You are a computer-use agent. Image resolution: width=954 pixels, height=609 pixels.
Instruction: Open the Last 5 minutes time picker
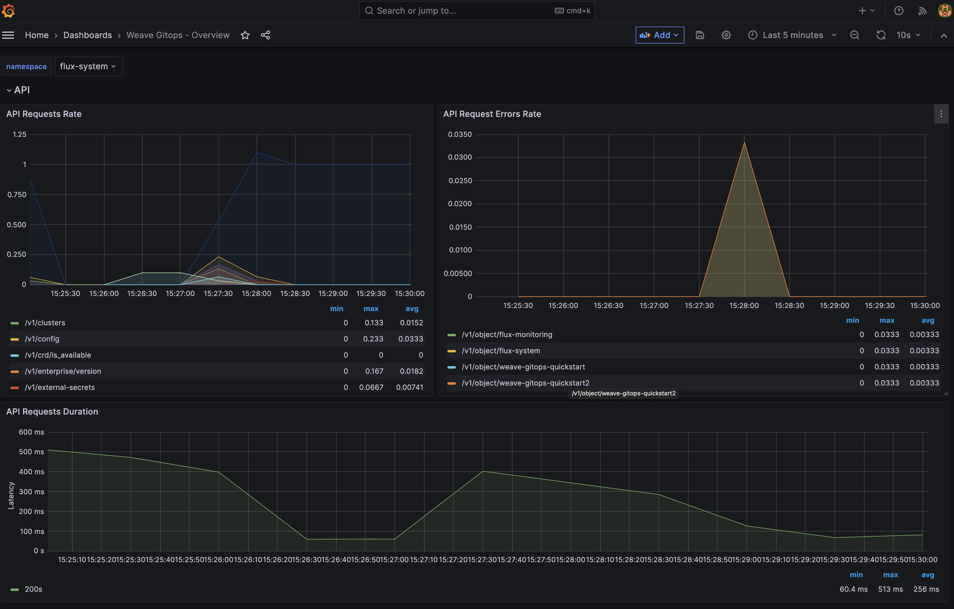[x=792, y=35]
